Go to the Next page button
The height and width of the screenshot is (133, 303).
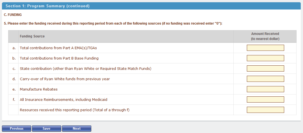pyautogui.click(x=76, y=129)
